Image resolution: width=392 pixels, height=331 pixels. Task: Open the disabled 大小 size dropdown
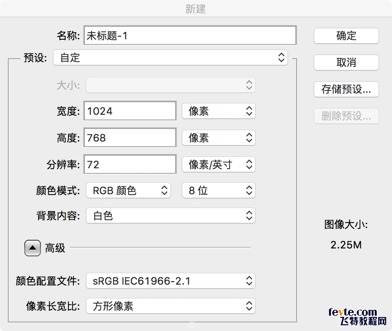point(171,85)
